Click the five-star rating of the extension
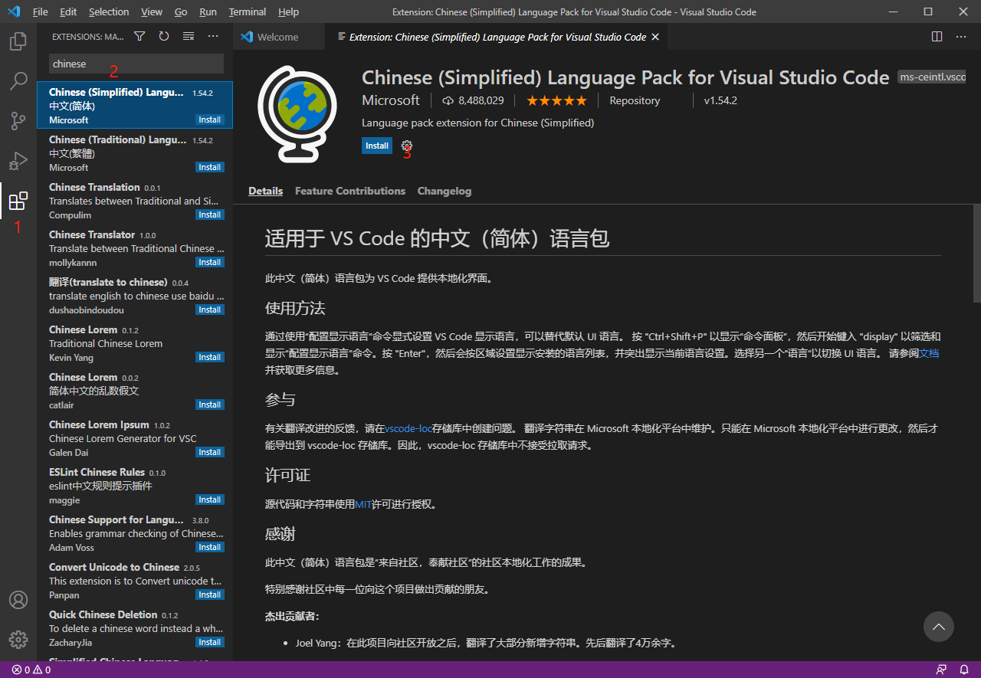 [x=556, y=100]
